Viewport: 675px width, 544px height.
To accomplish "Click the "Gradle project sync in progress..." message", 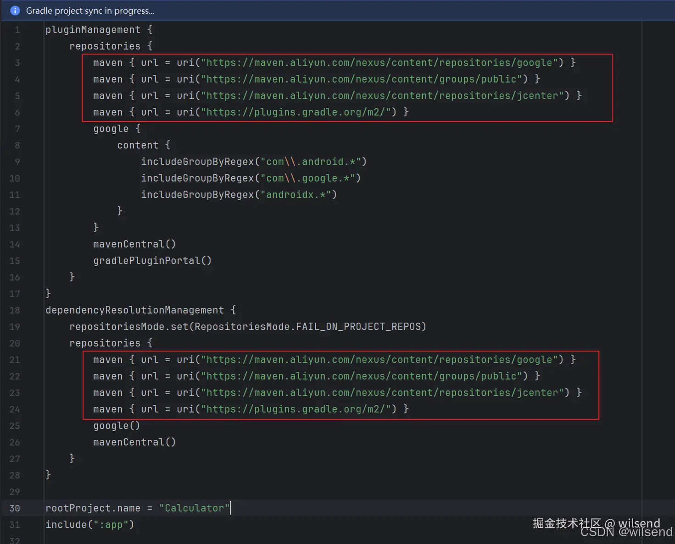I will (x=90, y=11).
